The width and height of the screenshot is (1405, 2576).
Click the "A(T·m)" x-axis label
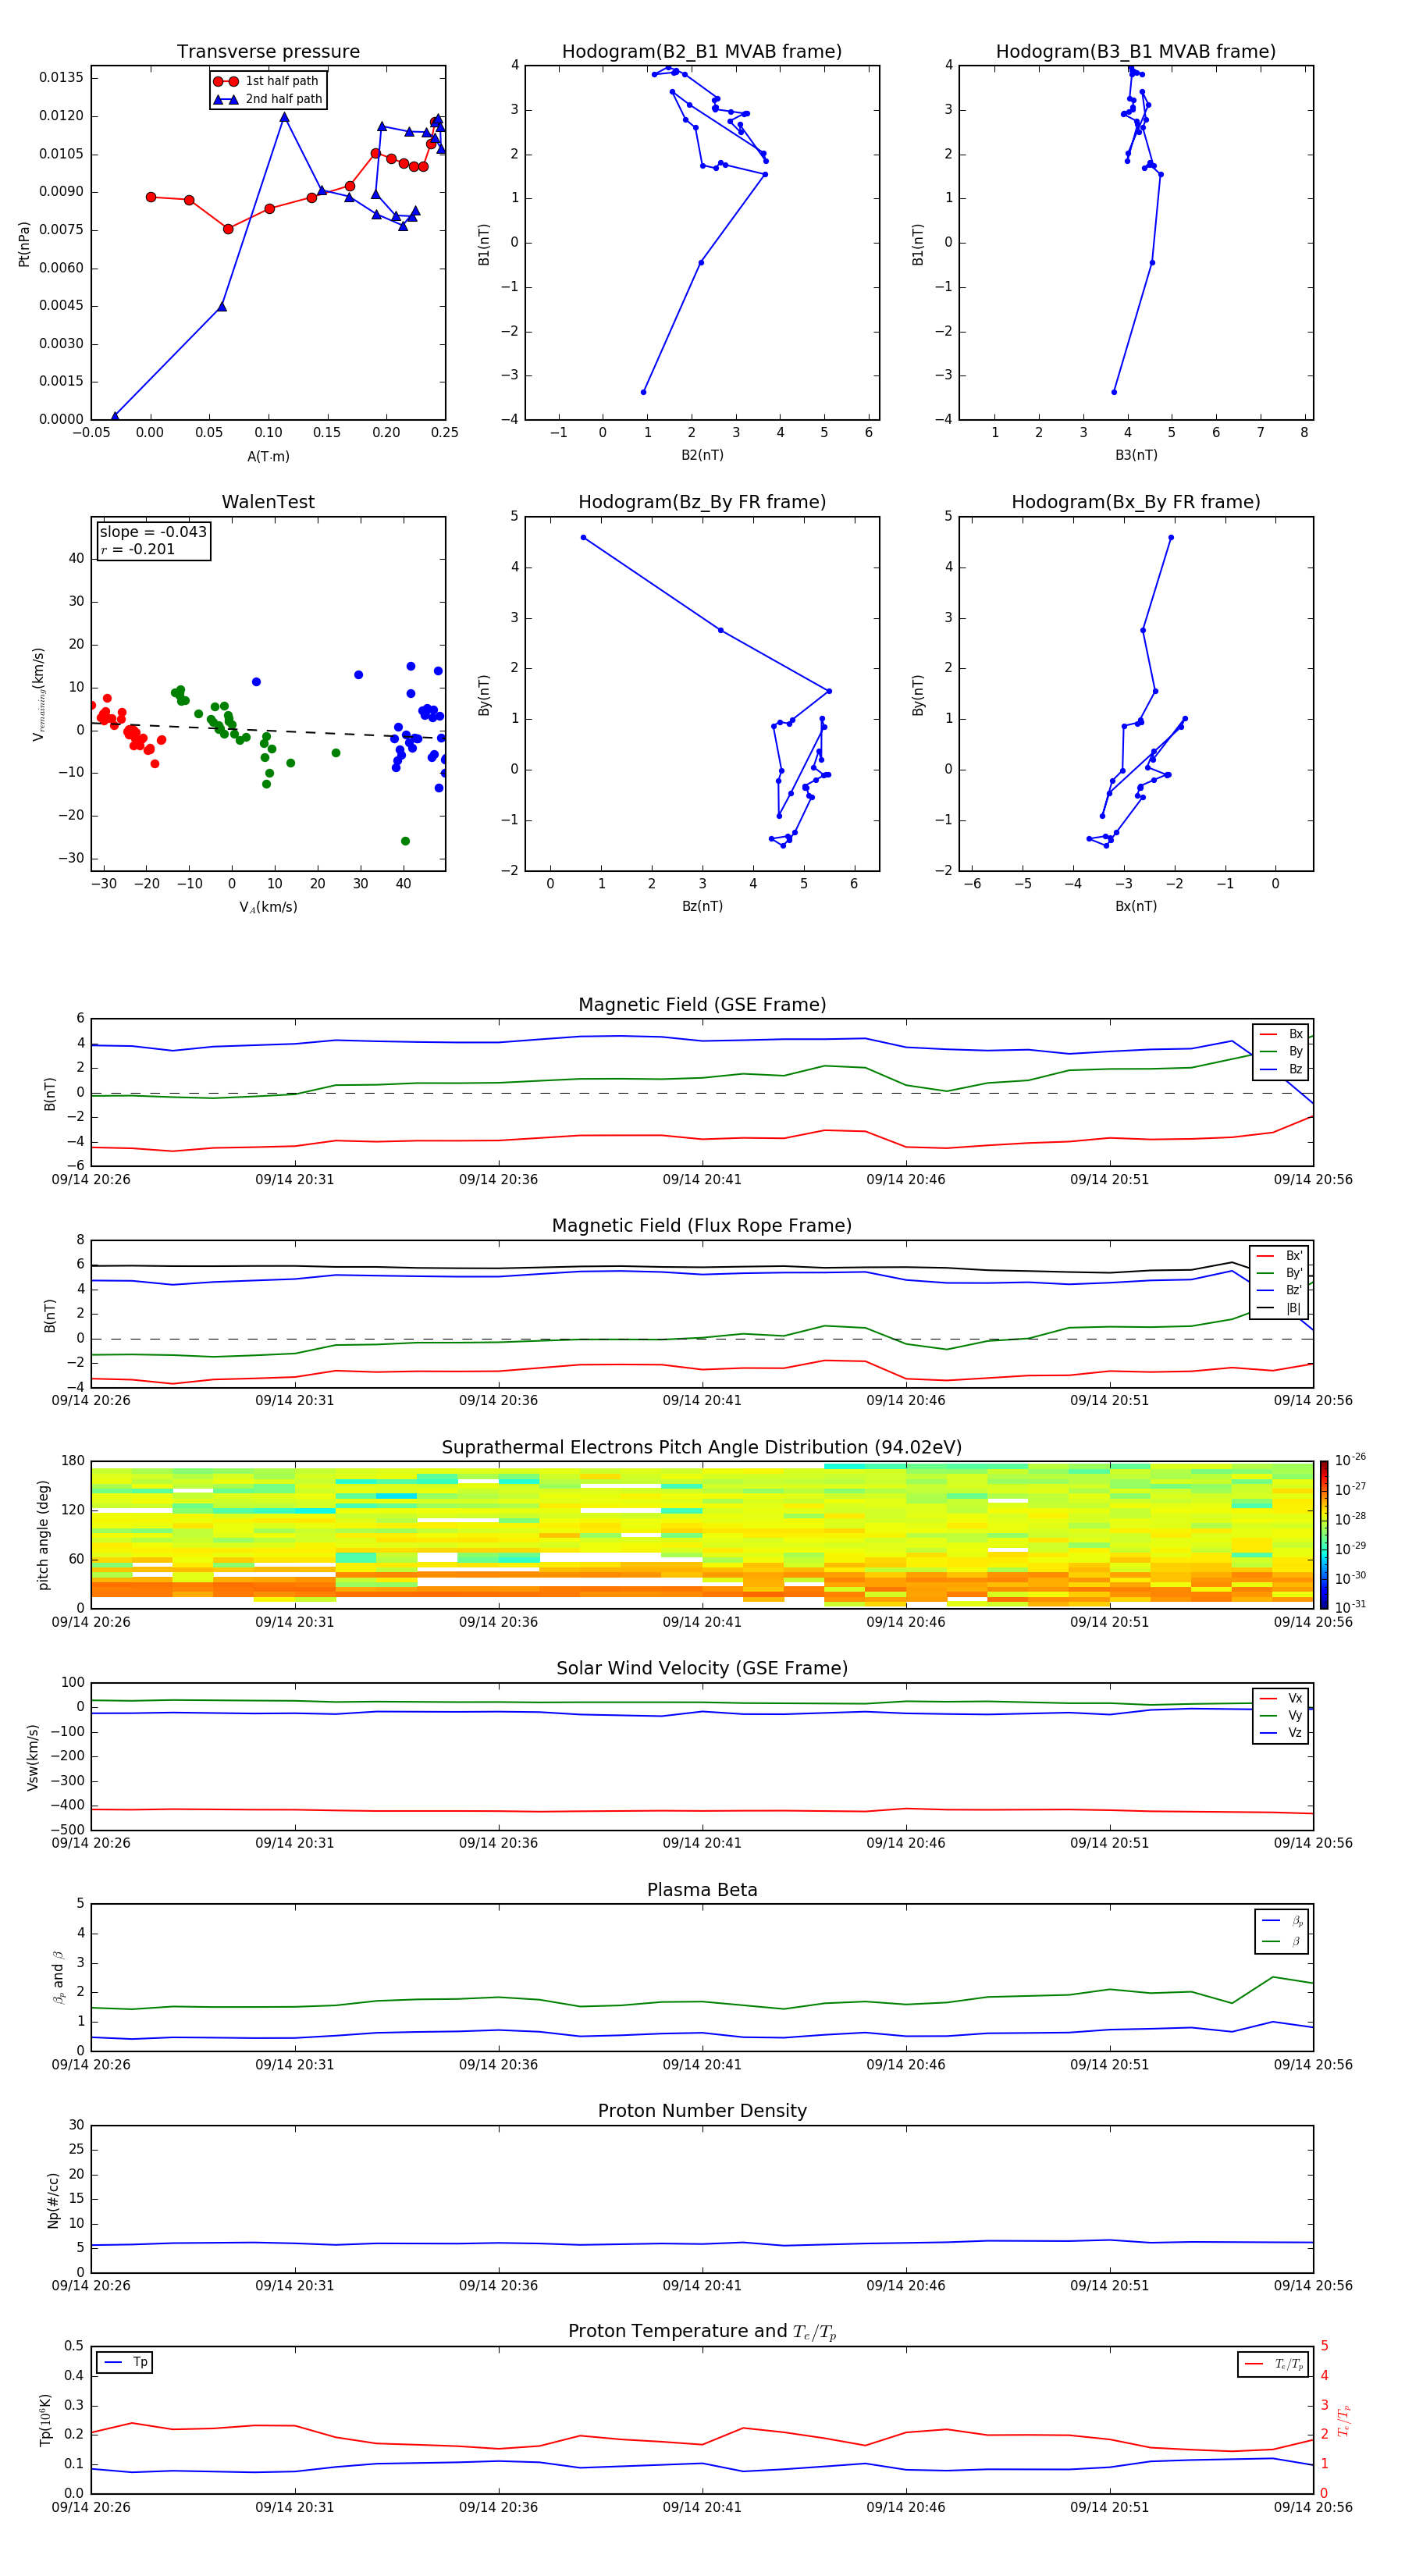pyautogui.click(x=268, y=456)
